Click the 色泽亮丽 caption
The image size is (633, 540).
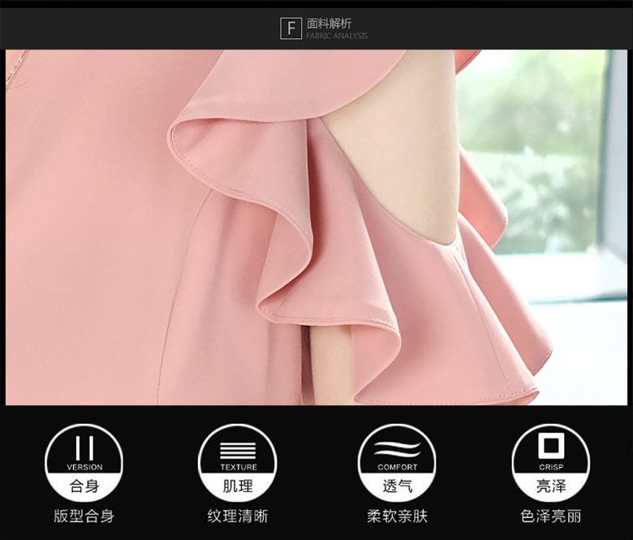coord(551,516)
